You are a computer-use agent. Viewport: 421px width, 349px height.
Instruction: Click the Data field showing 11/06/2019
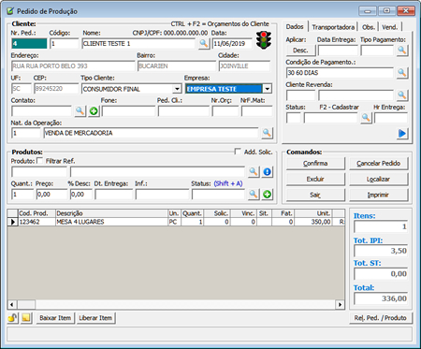(232, 44)
